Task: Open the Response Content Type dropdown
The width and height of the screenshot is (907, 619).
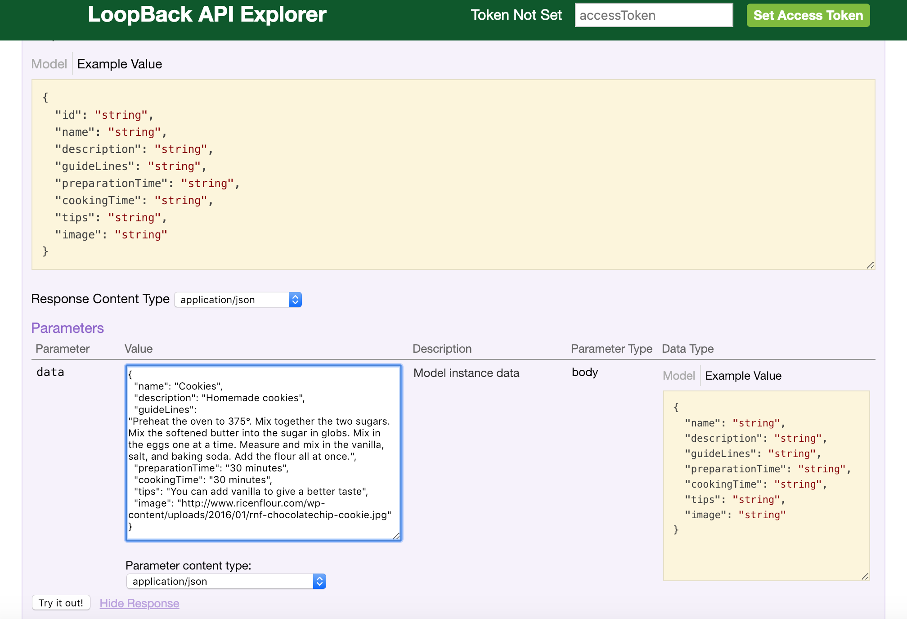Action: (232, 300)
